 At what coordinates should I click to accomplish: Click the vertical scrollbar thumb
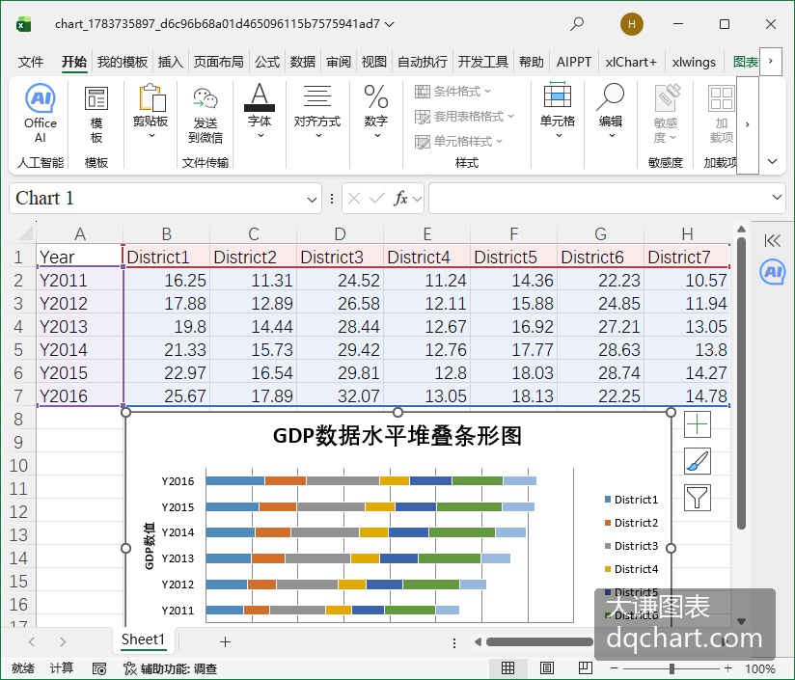tap(741, 384)
